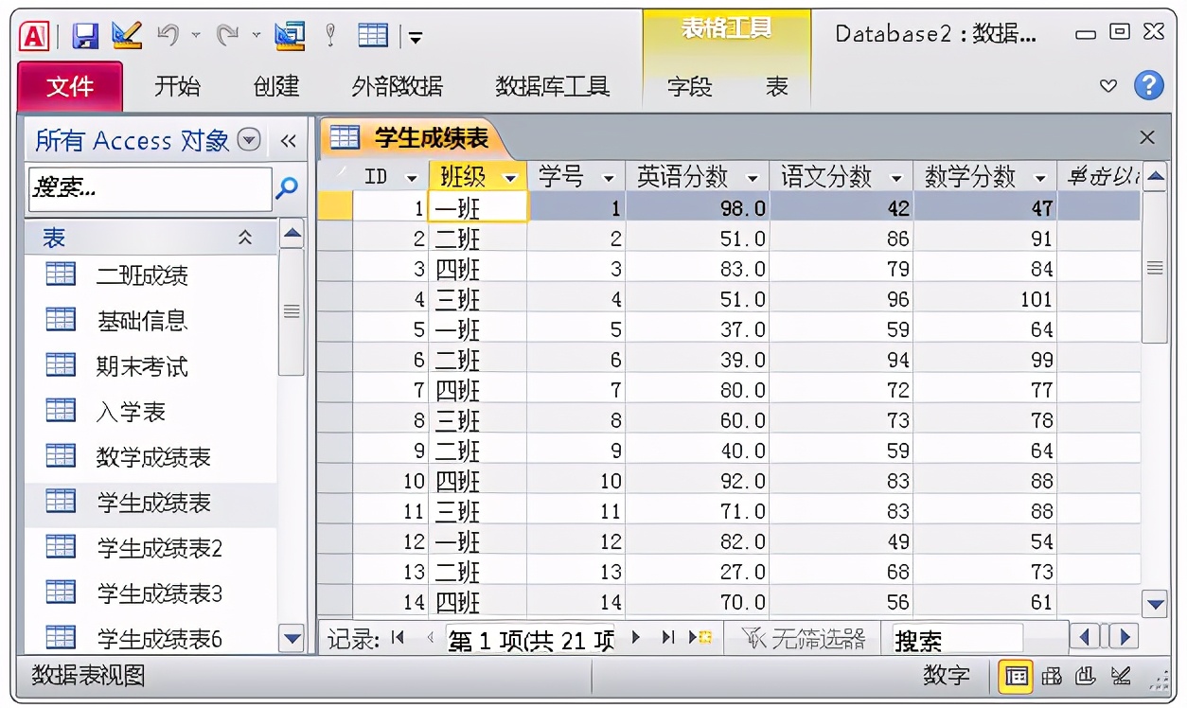Switch to the 创建 ribbon tab

click(x=276, y=87)
